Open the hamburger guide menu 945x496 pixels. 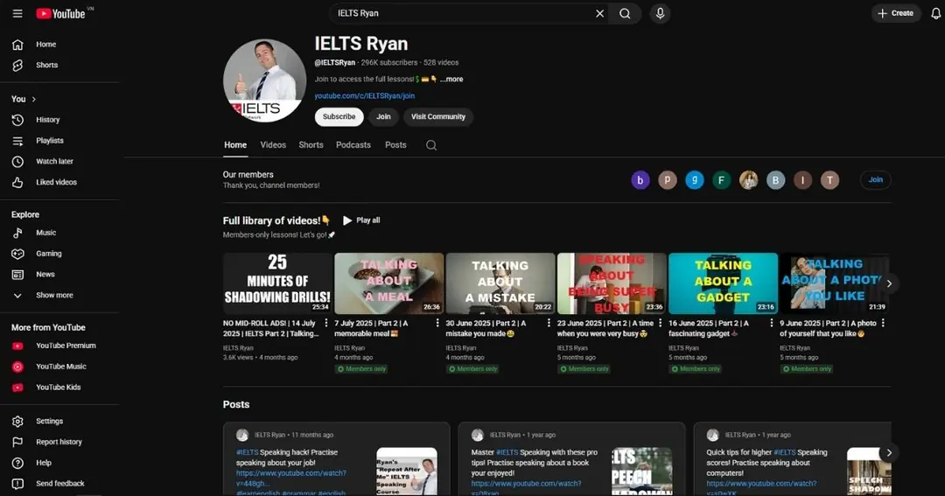point(17,13)
